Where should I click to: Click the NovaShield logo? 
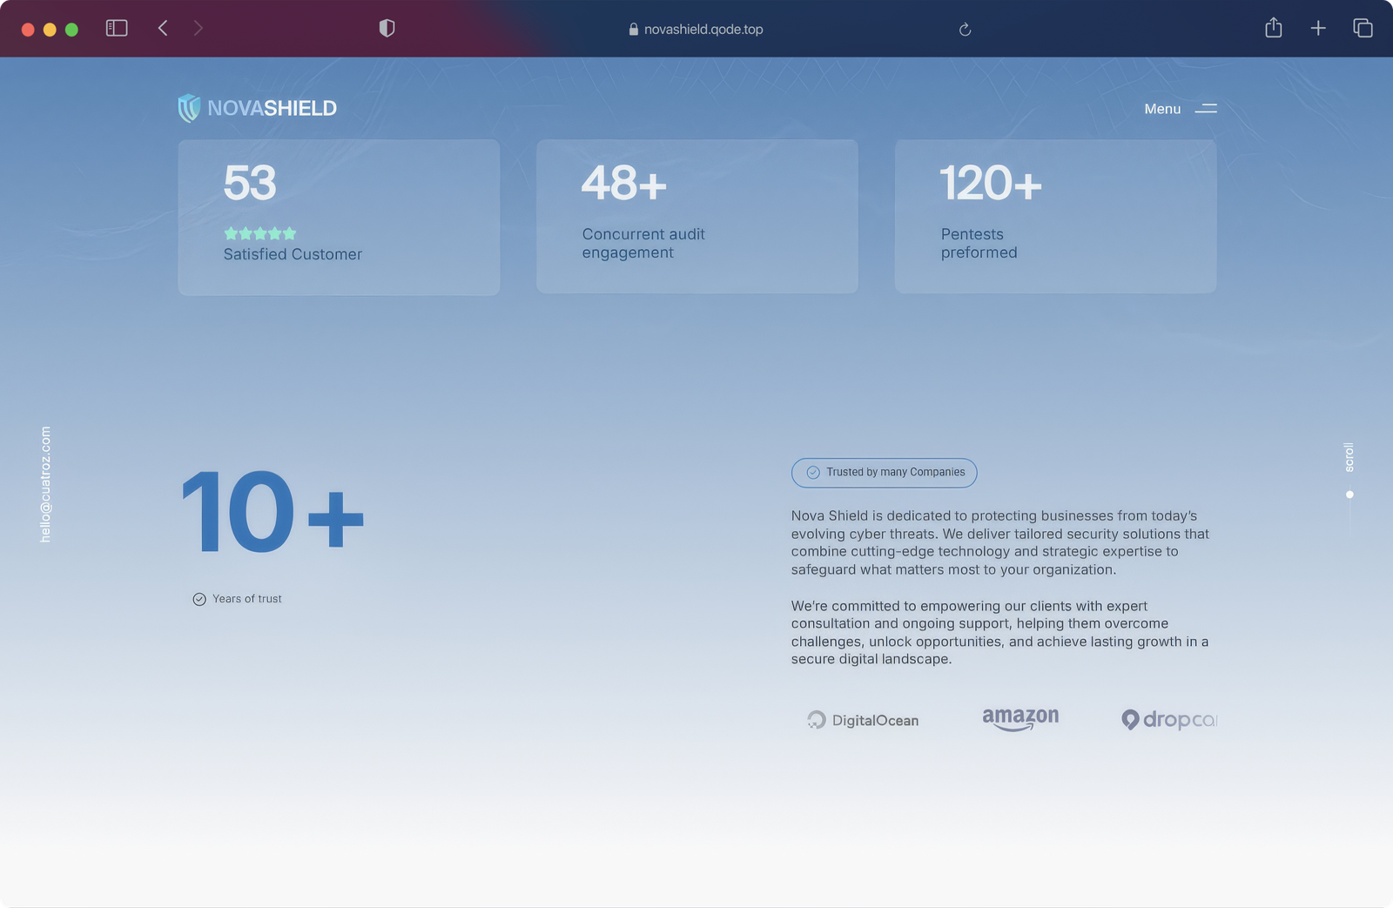pos(258,108)
